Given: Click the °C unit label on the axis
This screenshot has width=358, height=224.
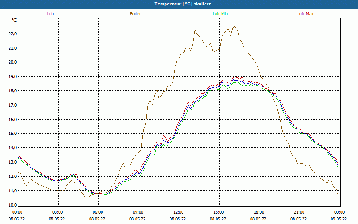Looking at the screenshot, I should 14,20.
